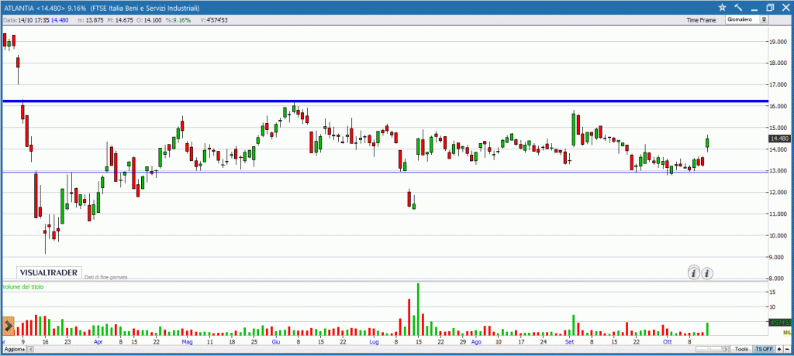
Task: Click the Time Frame label
Action: [701, 20]
